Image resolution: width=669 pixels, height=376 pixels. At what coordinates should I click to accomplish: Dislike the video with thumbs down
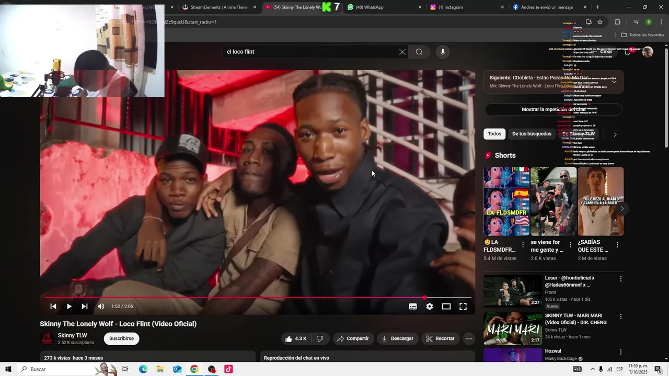click(x=320, y=338)
